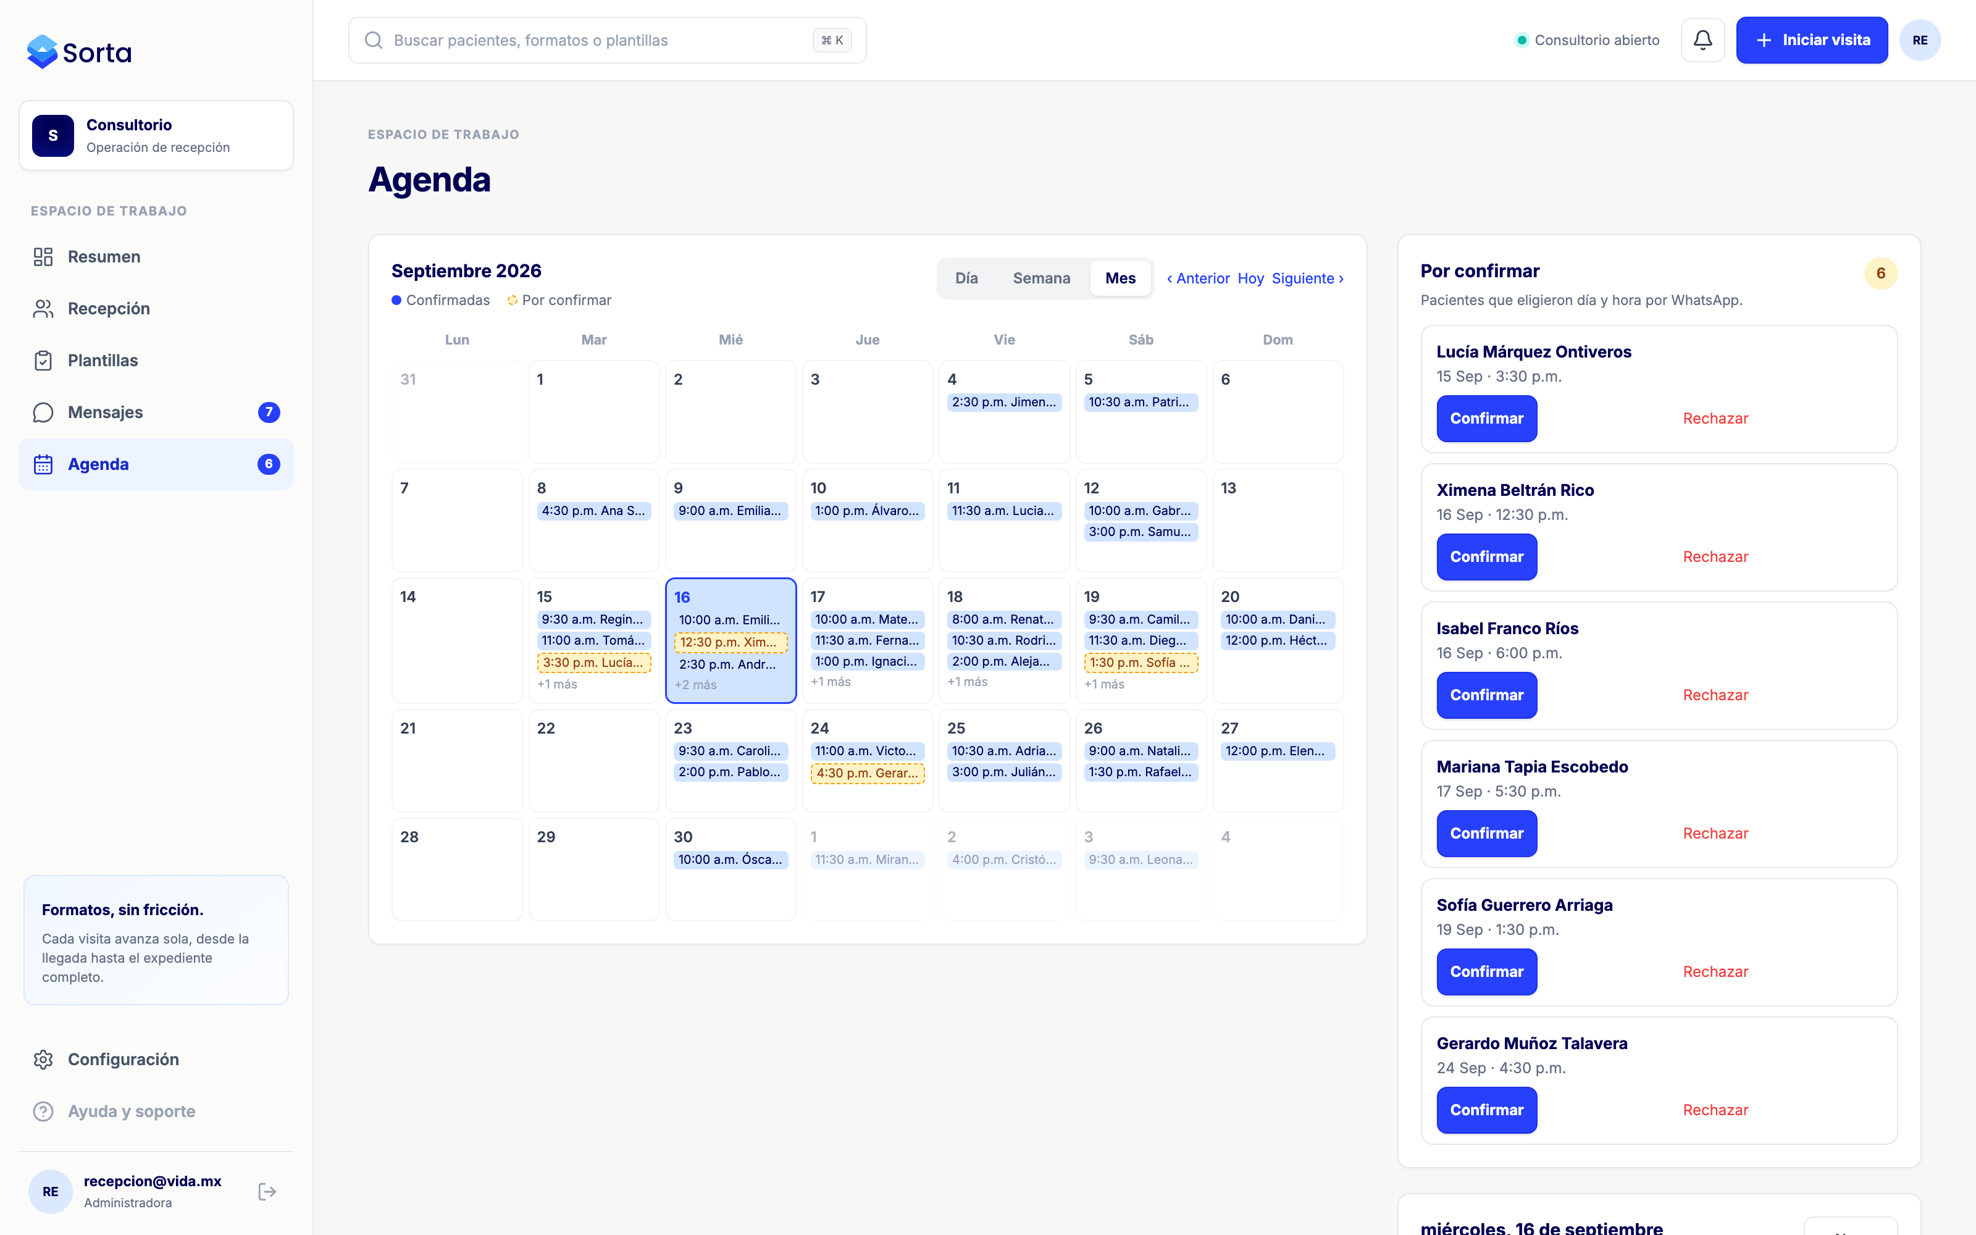
Task: Expand +1 más on September 17
Action: point(831,681)
